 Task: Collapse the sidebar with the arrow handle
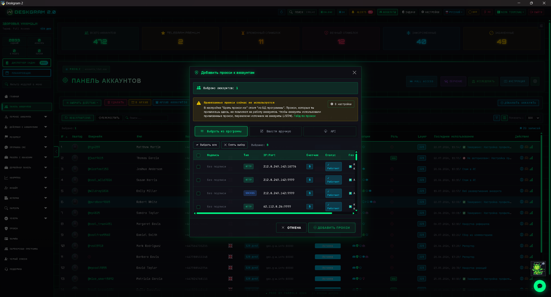click(x=56, y=152)
